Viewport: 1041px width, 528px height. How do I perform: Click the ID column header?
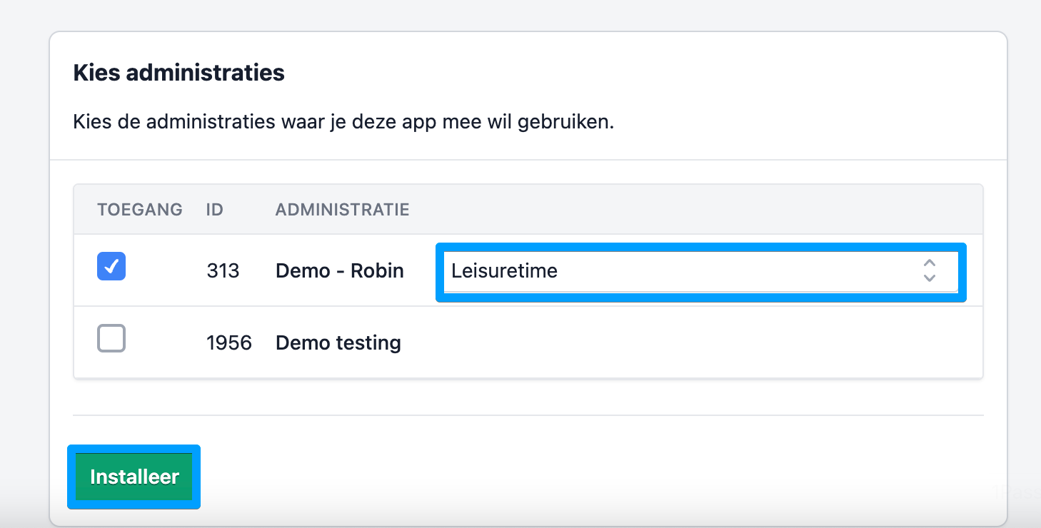[x=214, y=210]
